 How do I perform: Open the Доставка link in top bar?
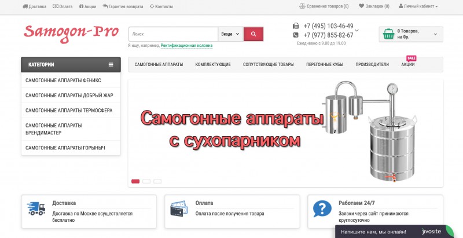(x=38, y=6)
